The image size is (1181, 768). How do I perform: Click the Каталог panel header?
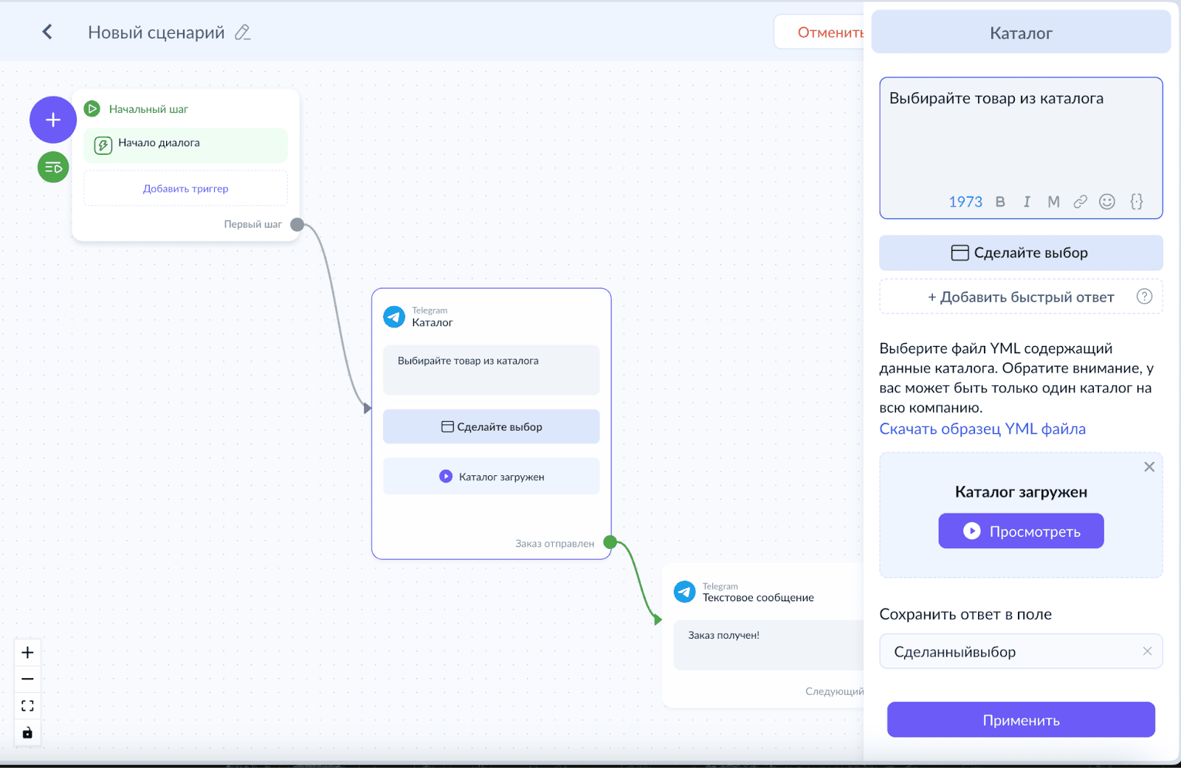[x=1021, y=33]
